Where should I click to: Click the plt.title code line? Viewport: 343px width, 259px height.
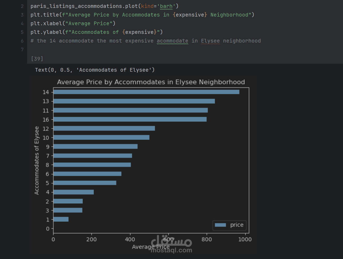[x=142, y=15]
